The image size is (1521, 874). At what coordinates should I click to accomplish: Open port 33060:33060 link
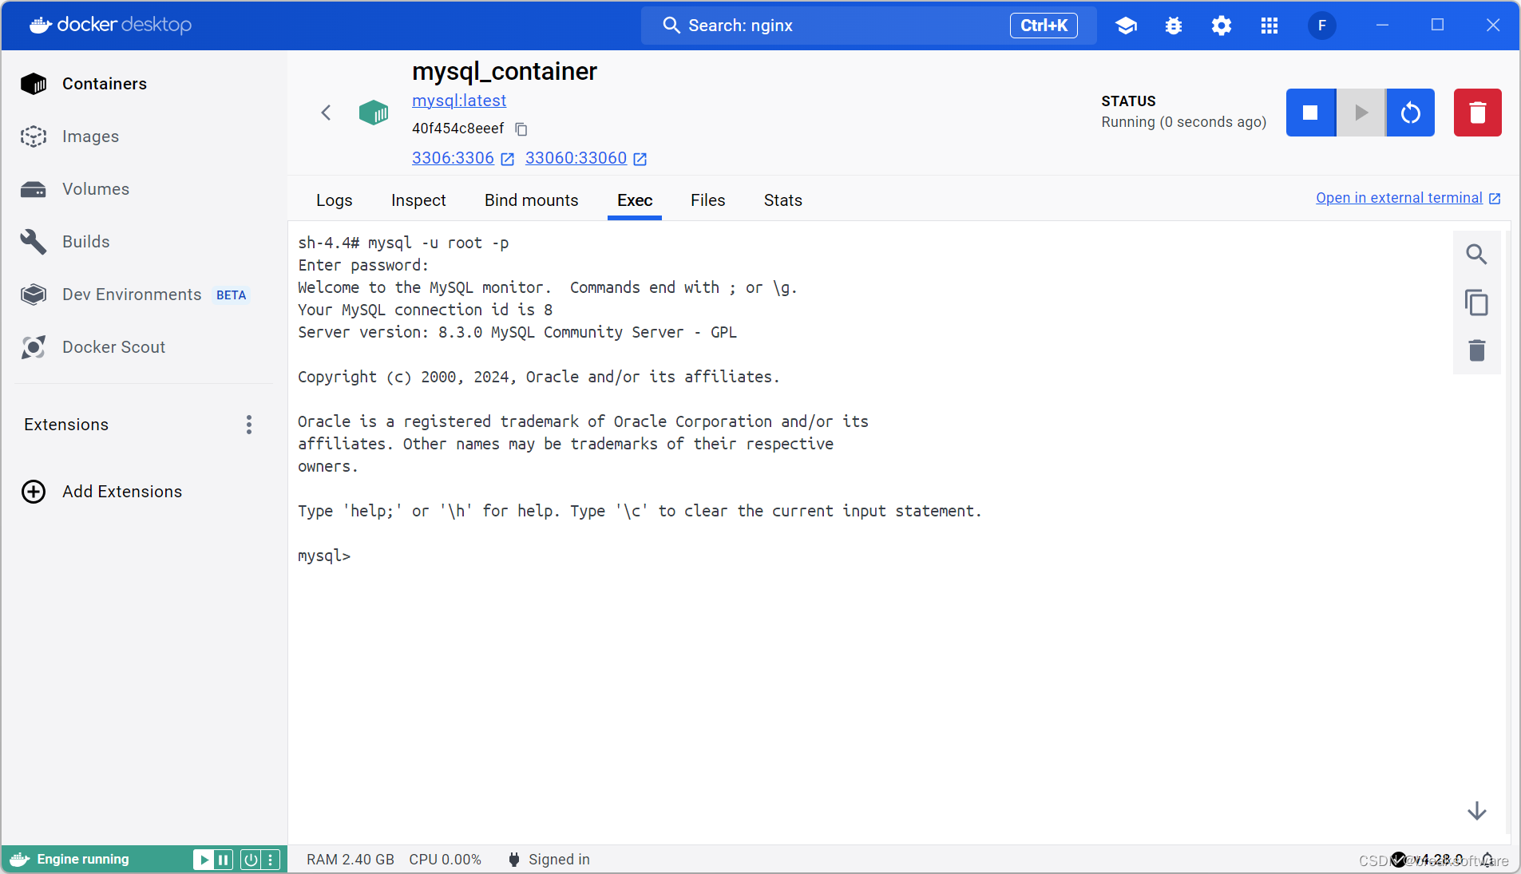point(586,158)
